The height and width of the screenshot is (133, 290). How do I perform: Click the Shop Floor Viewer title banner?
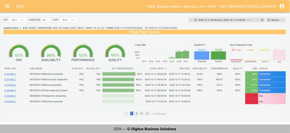coord(145,32)
